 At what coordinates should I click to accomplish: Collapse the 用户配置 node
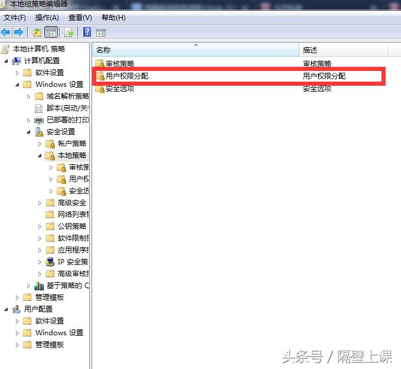pos(6,309)
